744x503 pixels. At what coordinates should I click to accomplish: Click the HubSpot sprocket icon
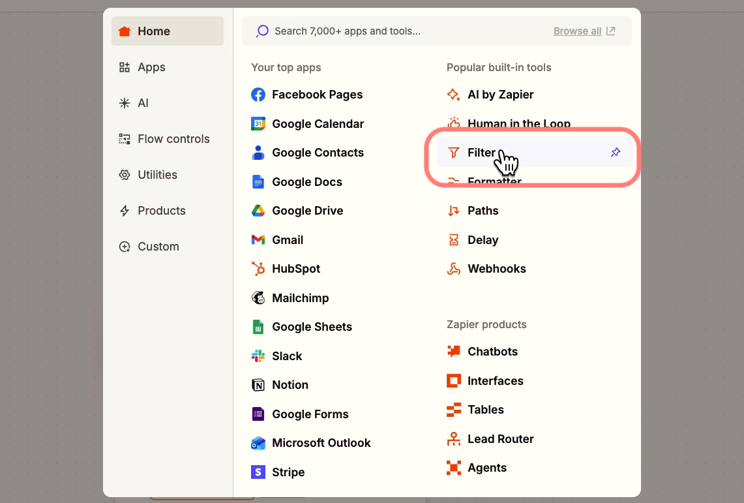point(258,269)
